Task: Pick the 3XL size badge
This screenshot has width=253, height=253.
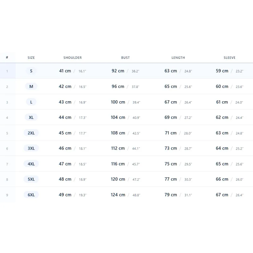Action: pyautogui.click(x=31, y=148)
